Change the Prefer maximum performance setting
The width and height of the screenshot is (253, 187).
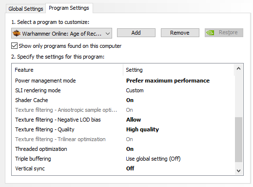(168, 81)
